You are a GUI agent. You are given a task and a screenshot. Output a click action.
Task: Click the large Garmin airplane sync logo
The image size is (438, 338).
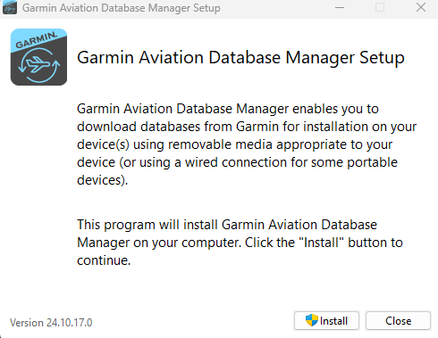(x=38, y=57)
